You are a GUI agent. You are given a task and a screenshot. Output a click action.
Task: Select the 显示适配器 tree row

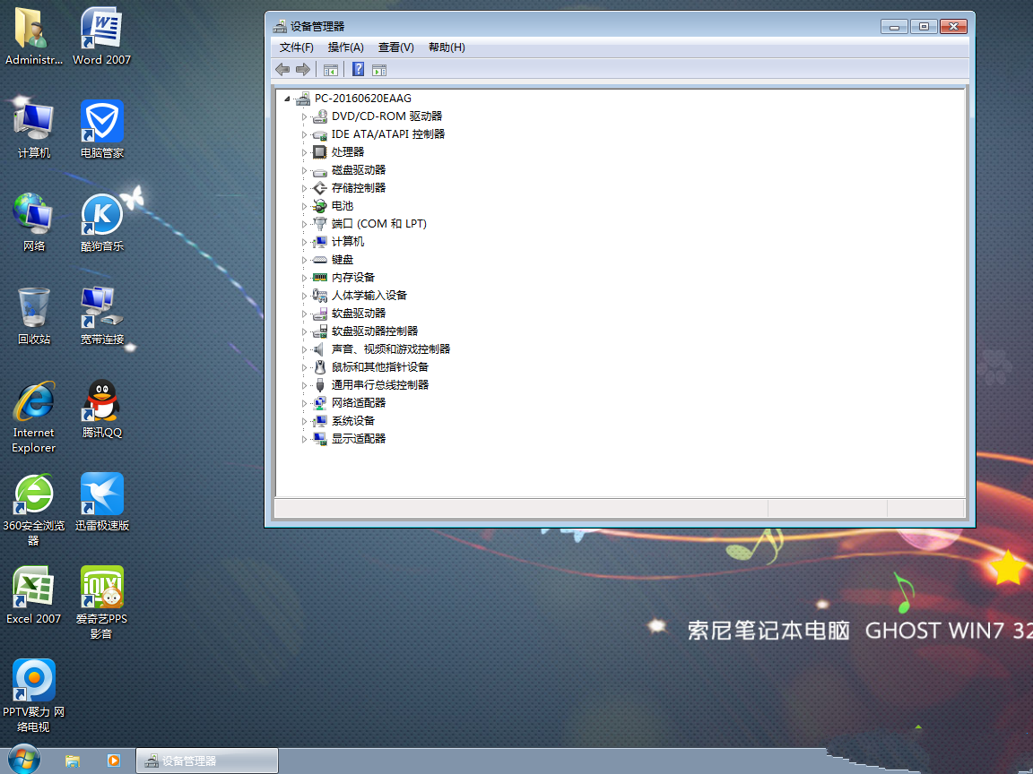click(359, 438)
